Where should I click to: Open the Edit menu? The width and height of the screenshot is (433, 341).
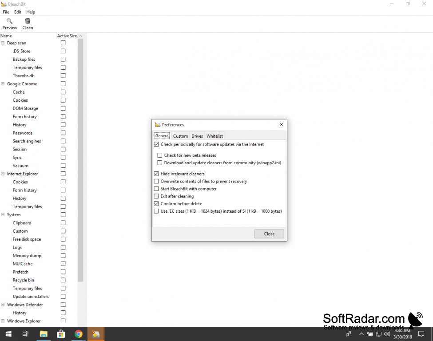[18, 12]
